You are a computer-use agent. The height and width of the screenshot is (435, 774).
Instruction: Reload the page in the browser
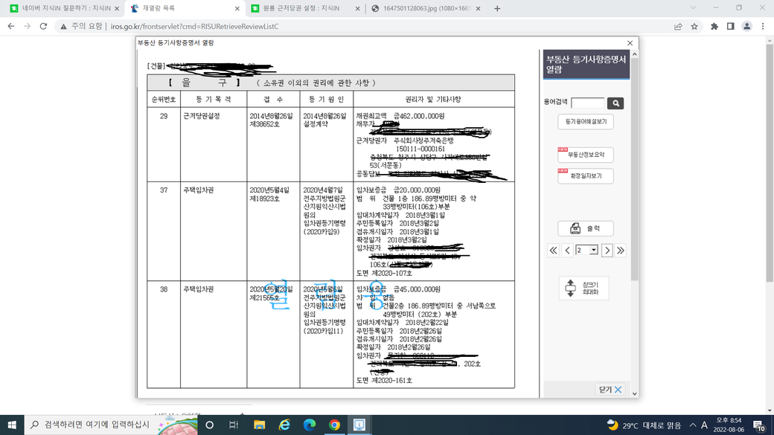point(43,26)
